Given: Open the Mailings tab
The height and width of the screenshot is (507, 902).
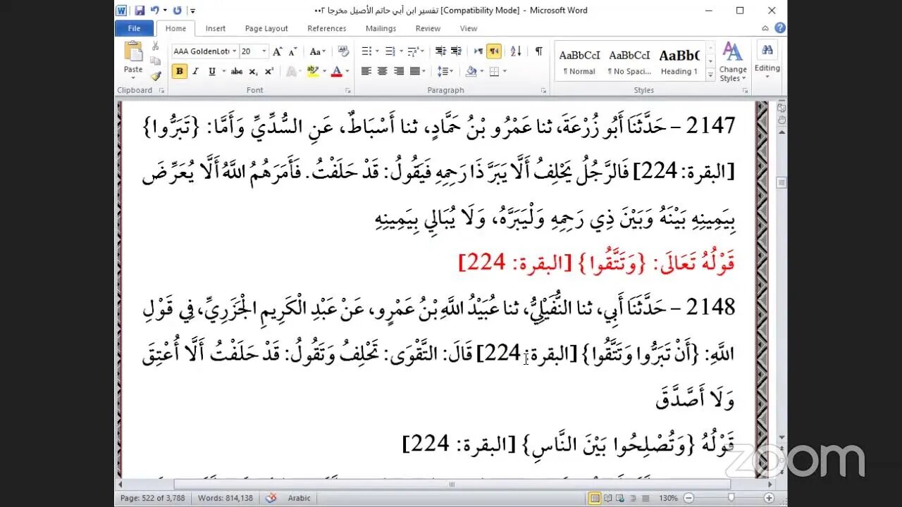Looking at the screenshot, I should [x=381, y=28].
